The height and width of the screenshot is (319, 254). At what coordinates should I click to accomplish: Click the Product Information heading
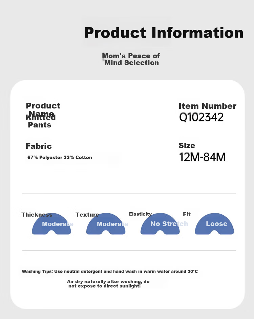click(x=164, y=33)
